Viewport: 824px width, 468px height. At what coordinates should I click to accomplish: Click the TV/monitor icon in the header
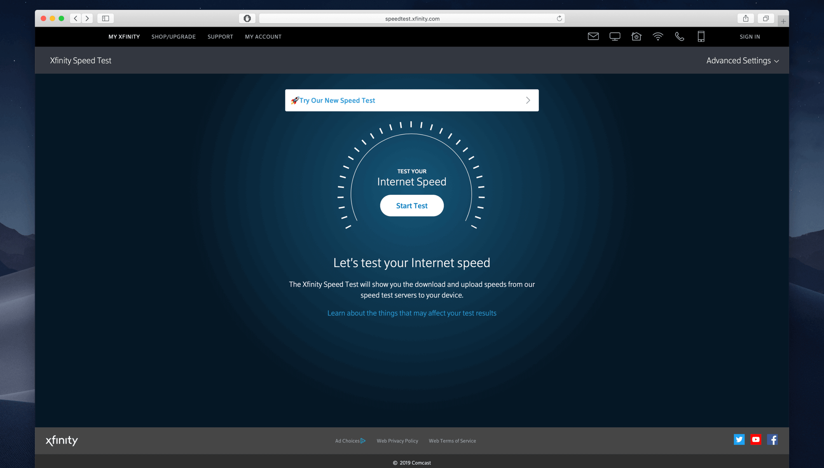tap(614, 36)
